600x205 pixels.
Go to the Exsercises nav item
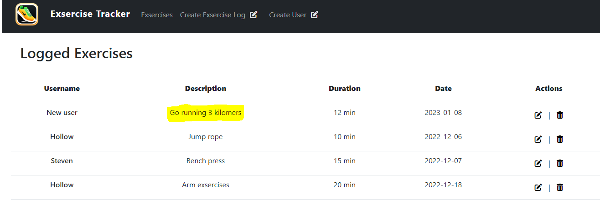157,15
